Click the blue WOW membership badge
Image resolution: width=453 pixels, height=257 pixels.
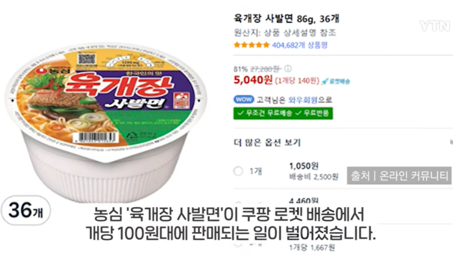pos(244,100)
